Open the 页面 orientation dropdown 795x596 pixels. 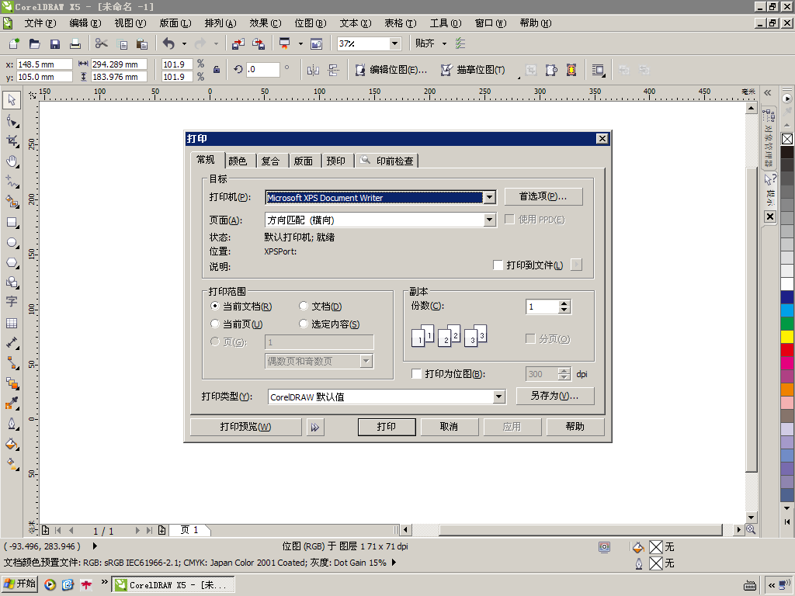489,220
